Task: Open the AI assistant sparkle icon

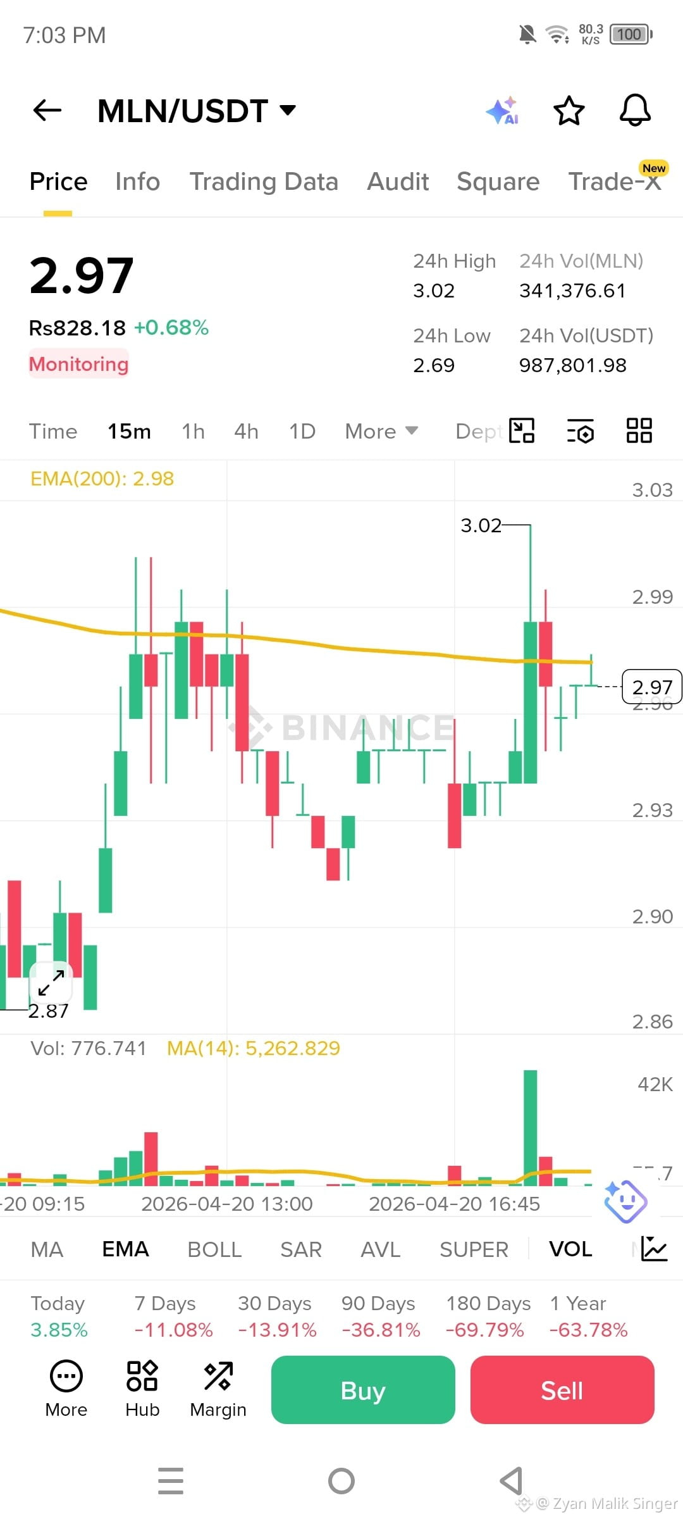Action: (x=503, y=111)
